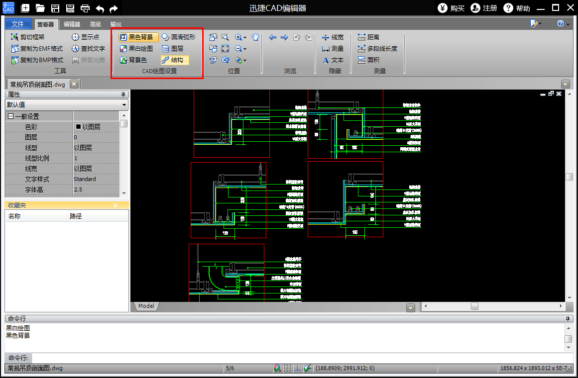Select Copy as EMF format (复制为EMF格式)

point(37,48)
